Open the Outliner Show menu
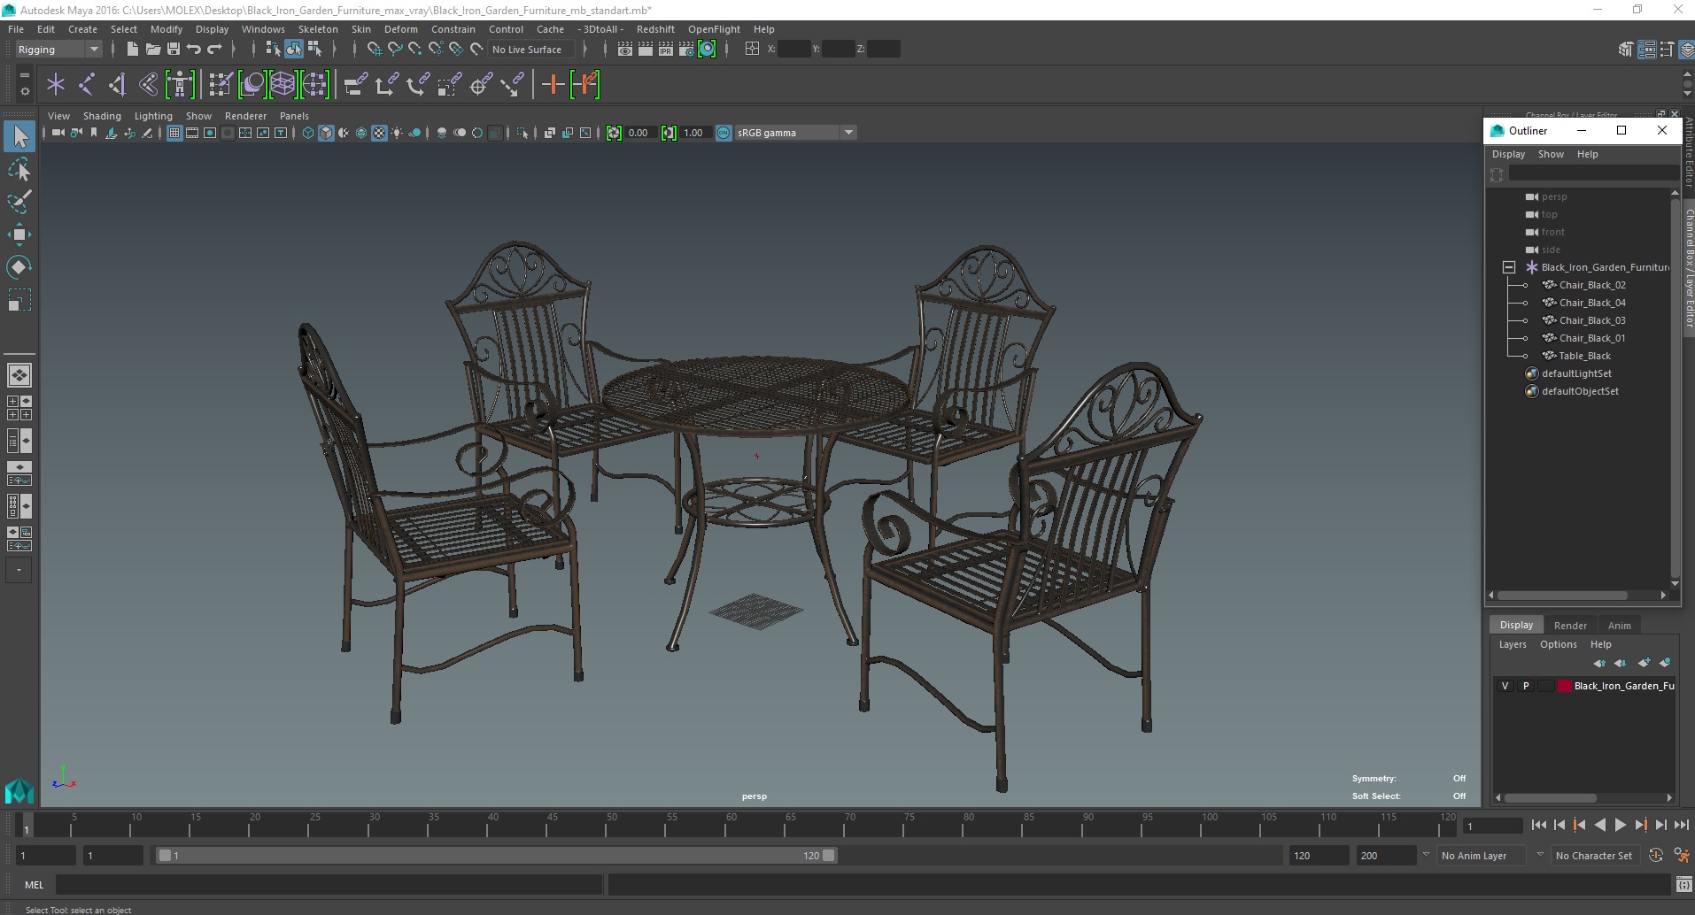Image resolution: width=1695 pixels, height=915 pixels. pyautogui.click(x=1551, y=154)
